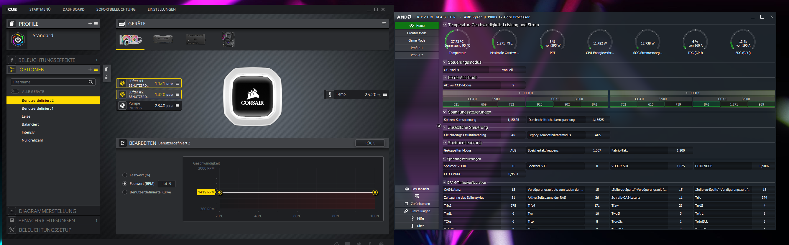Switch to Game Mode in Ryzen Master
This screenshot has width=789, height=245.
[417, 40]
